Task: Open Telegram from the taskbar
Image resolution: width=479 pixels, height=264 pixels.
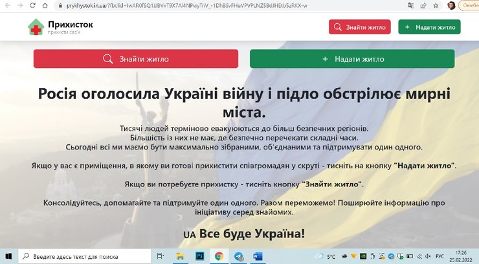Action: (x=239, y=256)
